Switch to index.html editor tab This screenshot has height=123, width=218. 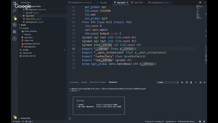137,2
